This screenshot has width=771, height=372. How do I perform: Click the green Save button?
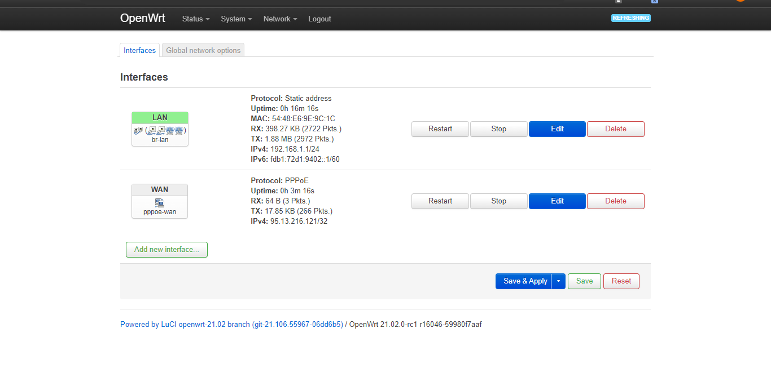click(584, 281)
